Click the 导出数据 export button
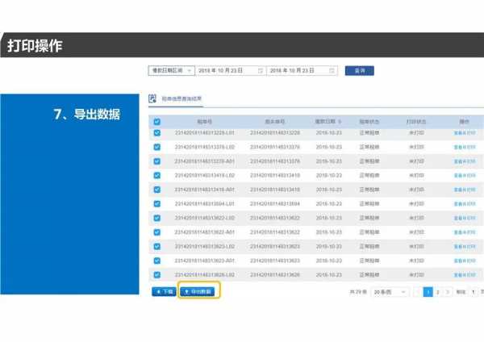This screenshot has height=342, width=484. (198, 291)
